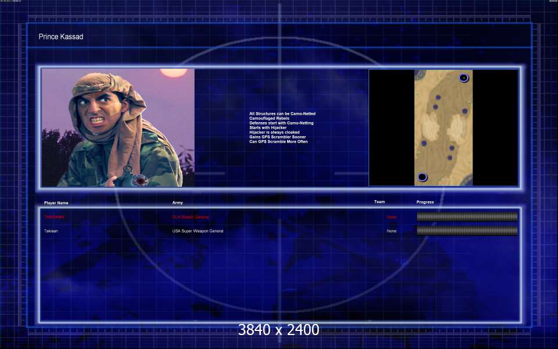Click the desert map preview thumbnail
Viewport: 558px width, 349px height.
(443, 127)
